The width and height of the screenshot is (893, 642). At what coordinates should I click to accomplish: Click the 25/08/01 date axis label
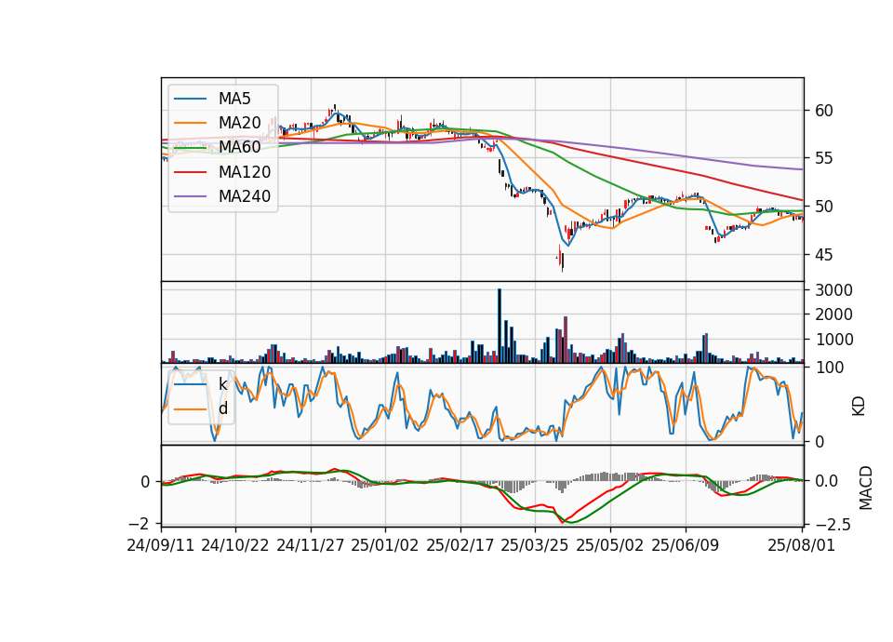[801, 545]
